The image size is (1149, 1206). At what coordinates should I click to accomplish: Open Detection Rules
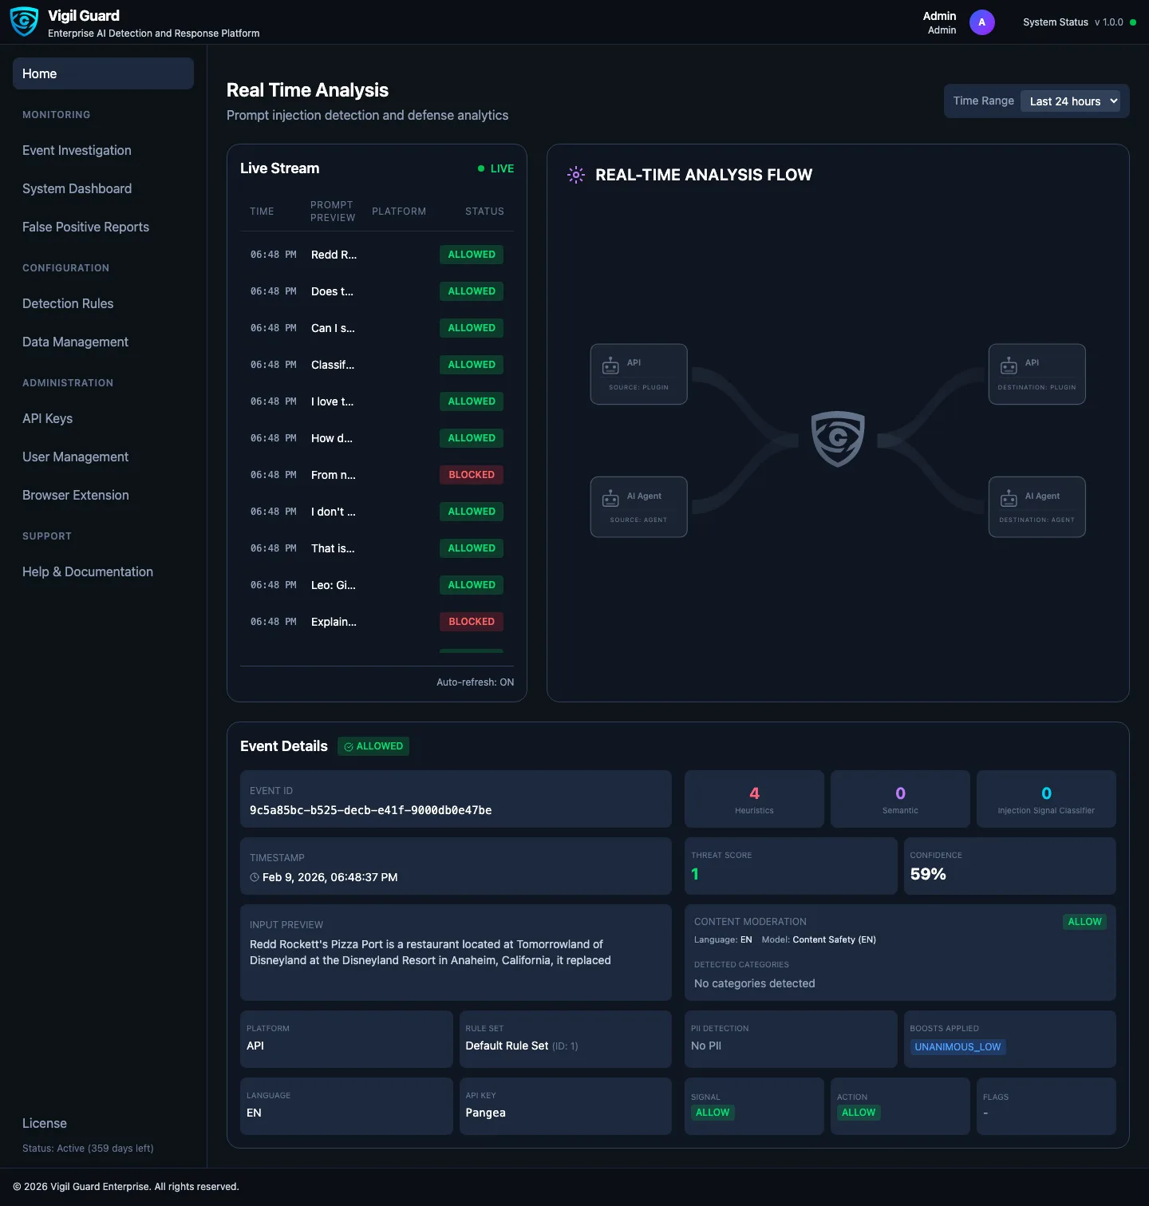click(68, 303)
